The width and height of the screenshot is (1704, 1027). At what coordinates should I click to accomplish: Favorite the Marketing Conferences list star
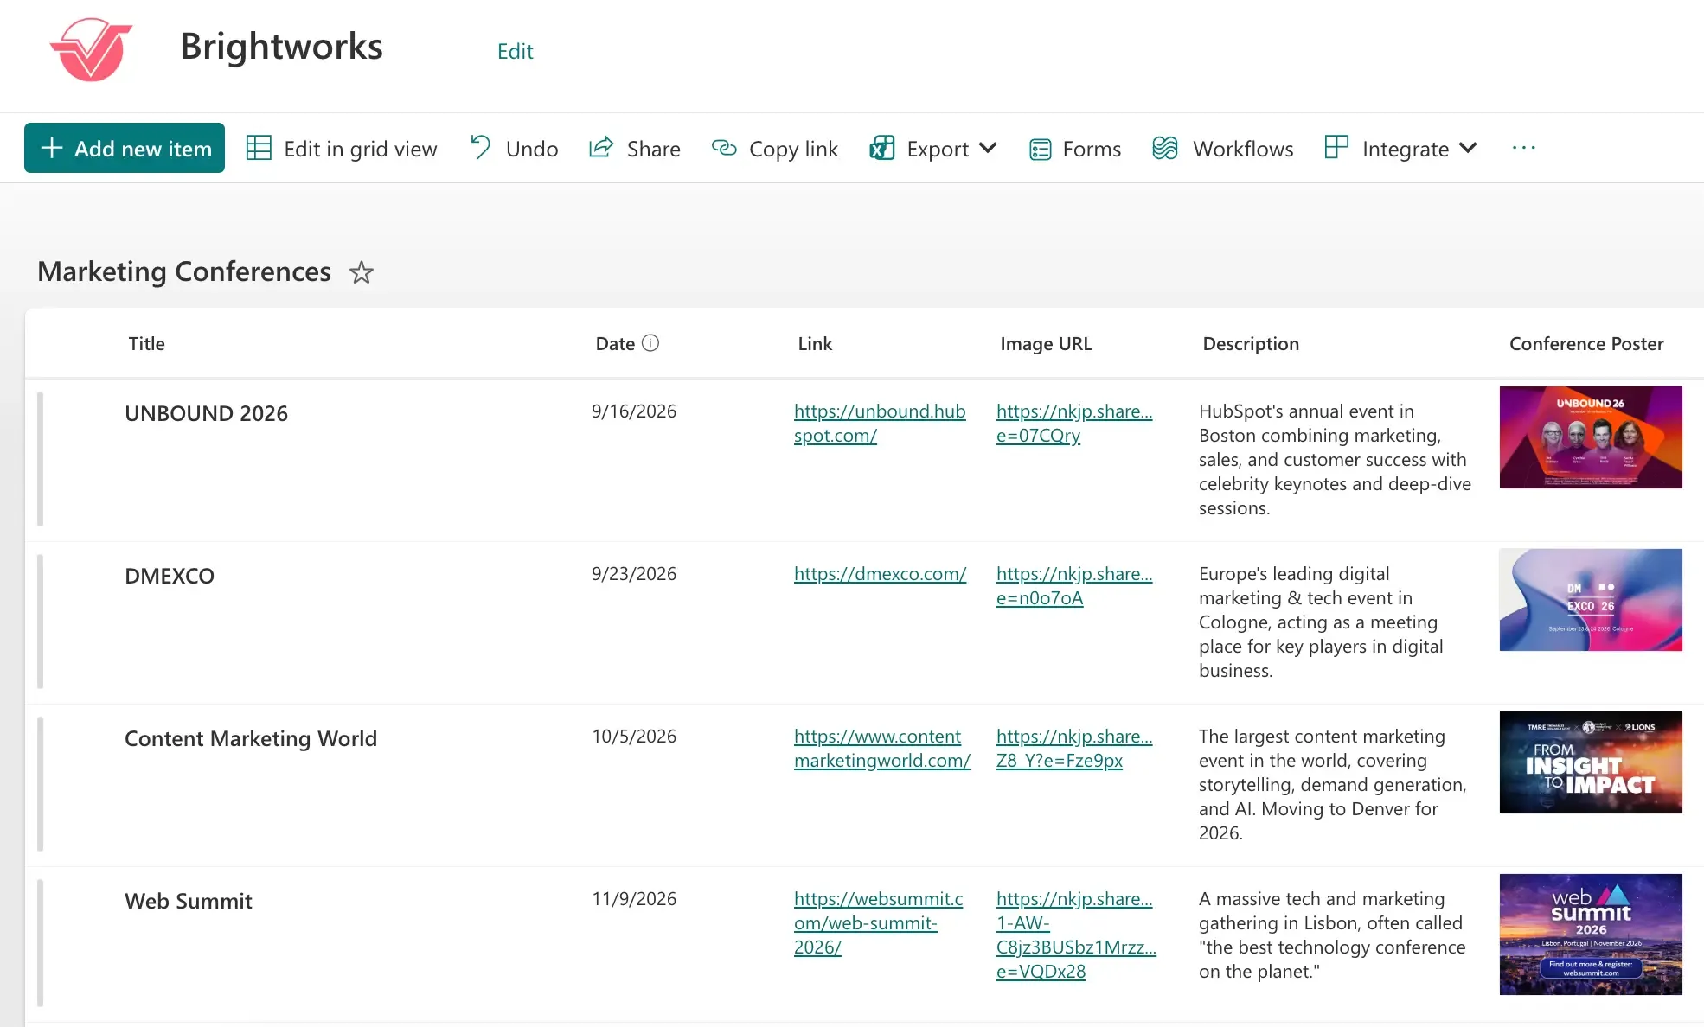tap(361, 272)
